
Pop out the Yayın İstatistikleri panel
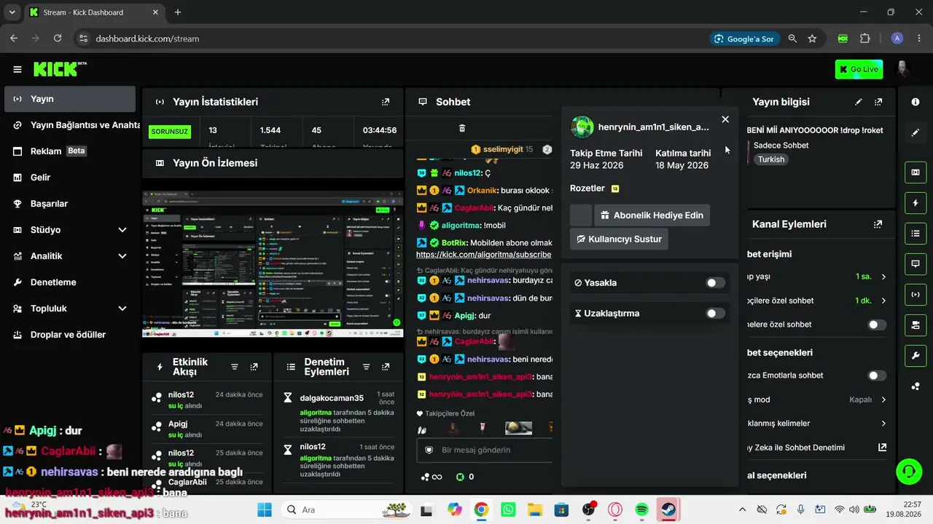[386, 102]
